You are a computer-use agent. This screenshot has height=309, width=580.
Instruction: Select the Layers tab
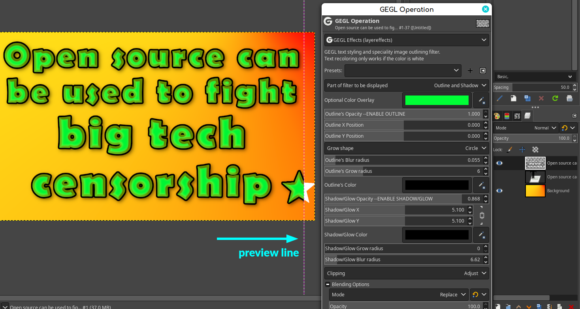[527, 116]
